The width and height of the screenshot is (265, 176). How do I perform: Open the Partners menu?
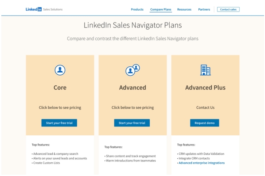tap(204, 9)
